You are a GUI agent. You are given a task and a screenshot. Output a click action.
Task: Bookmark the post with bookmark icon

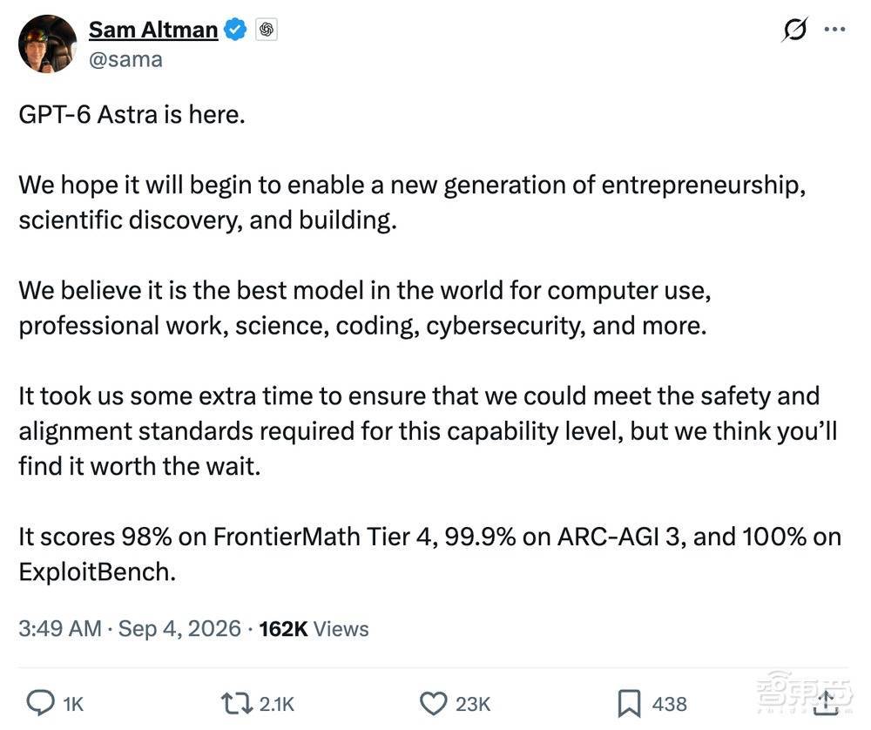(x=629, y=704)
